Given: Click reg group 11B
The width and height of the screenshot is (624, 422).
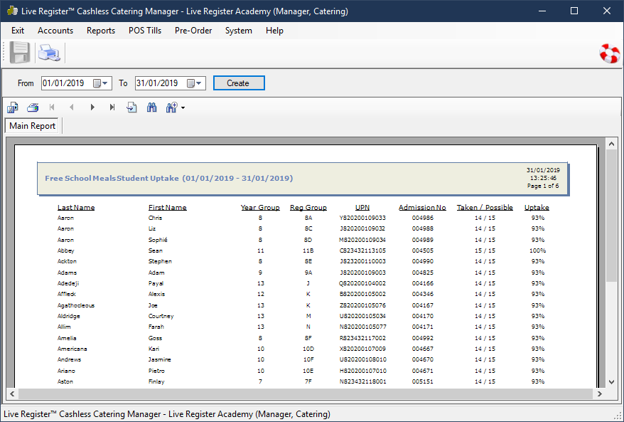Looking at the screenshot, I should (308, 250).
